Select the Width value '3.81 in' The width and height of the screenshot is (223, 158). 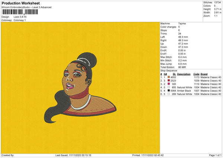pyautogui.click(x=217, y=13)
